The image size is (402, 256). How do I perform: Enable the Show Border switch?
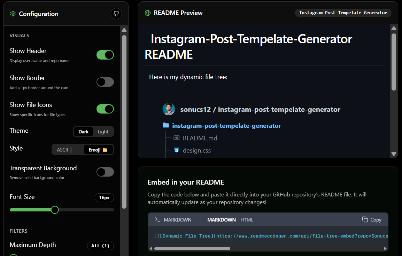coord(105,82)
